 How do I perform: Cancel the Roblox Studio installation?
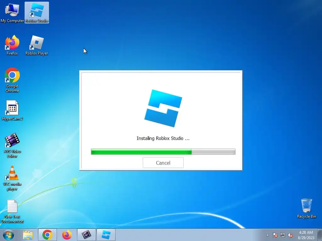pos(163,163)
